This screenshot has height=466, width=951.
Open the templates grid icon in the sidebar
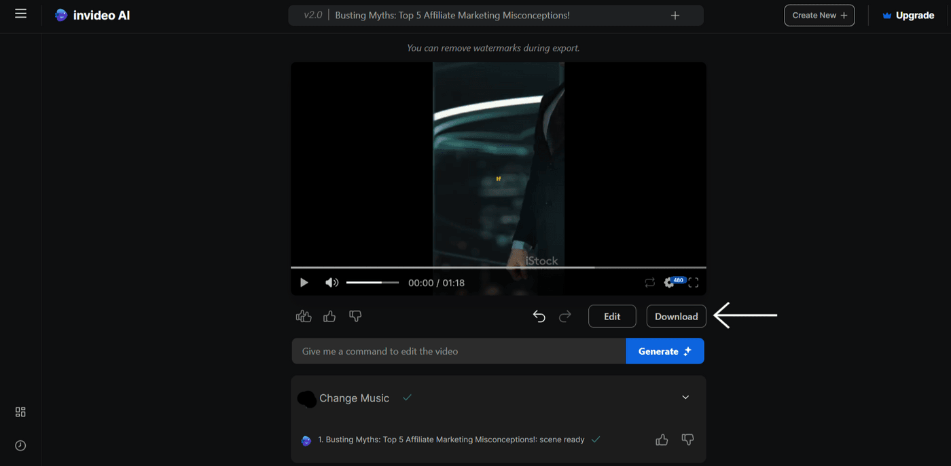[x=20, y=412]
